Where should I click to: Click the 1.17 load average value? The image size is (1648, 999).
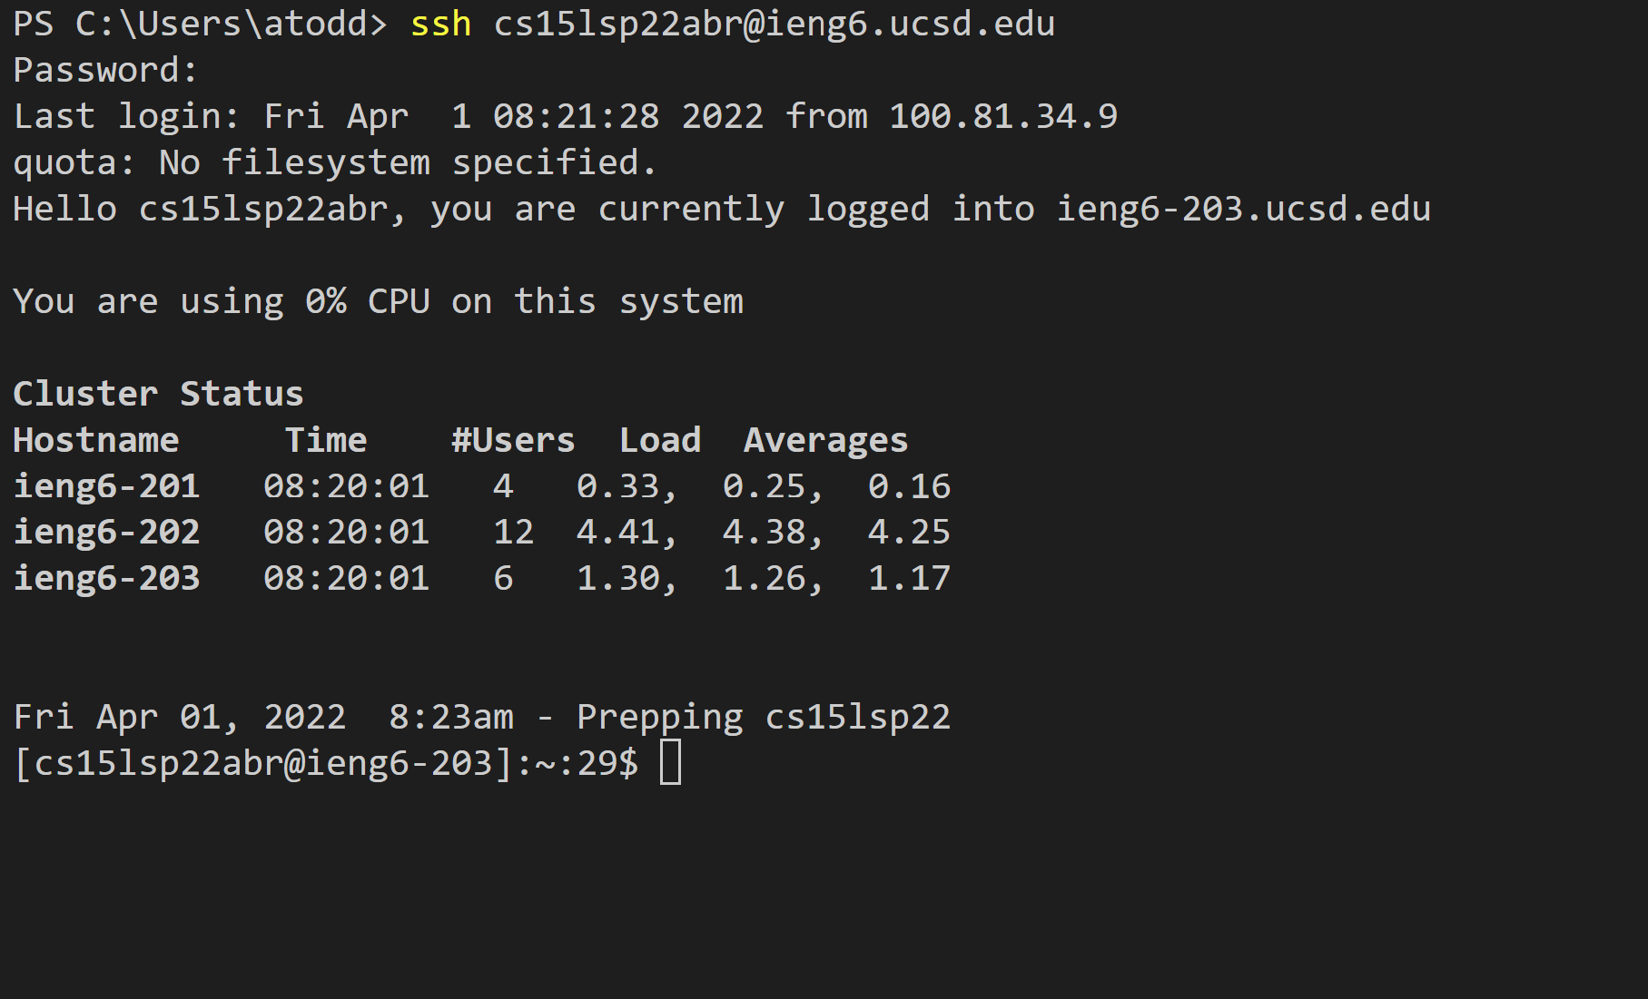click(910, 578)
